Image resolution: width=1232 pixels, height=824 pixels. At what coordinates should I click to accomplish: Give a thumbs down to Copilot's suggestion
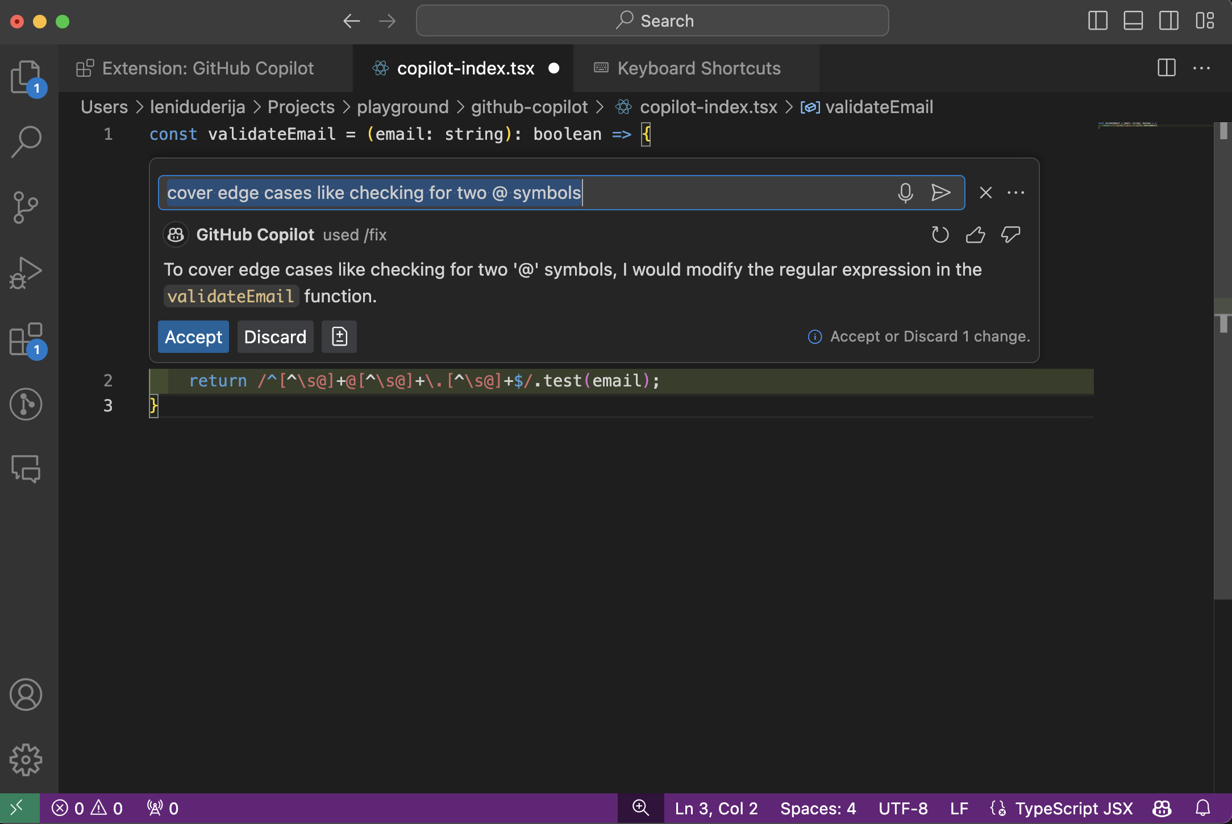click(x=1011, y=234)
